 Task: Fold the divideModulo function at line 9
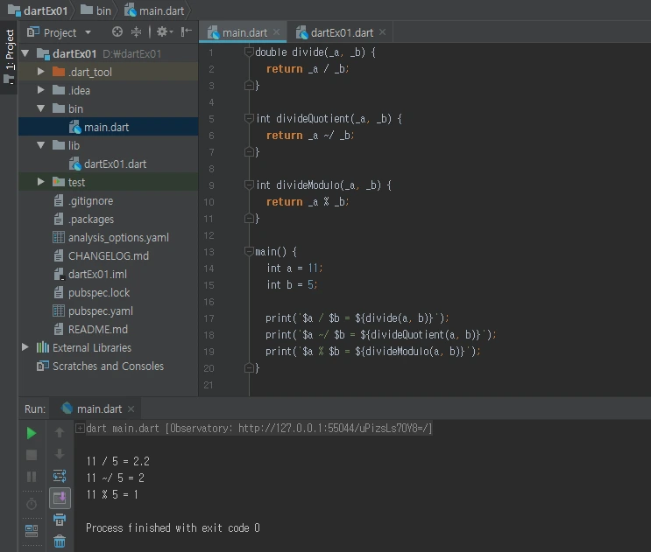click(x=249, y=185)
